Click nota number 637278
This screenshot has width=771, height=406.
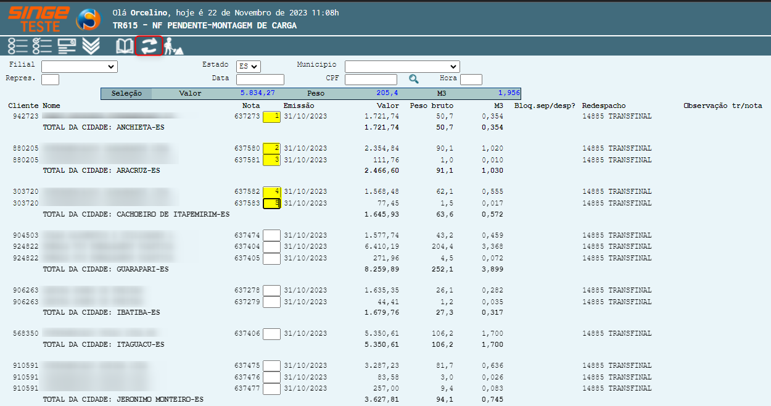tap(247, 291)
